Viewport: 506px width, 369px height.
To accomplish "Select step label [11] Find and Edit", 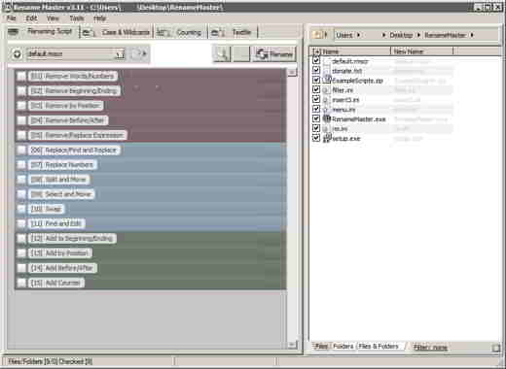I will point(56,223).
